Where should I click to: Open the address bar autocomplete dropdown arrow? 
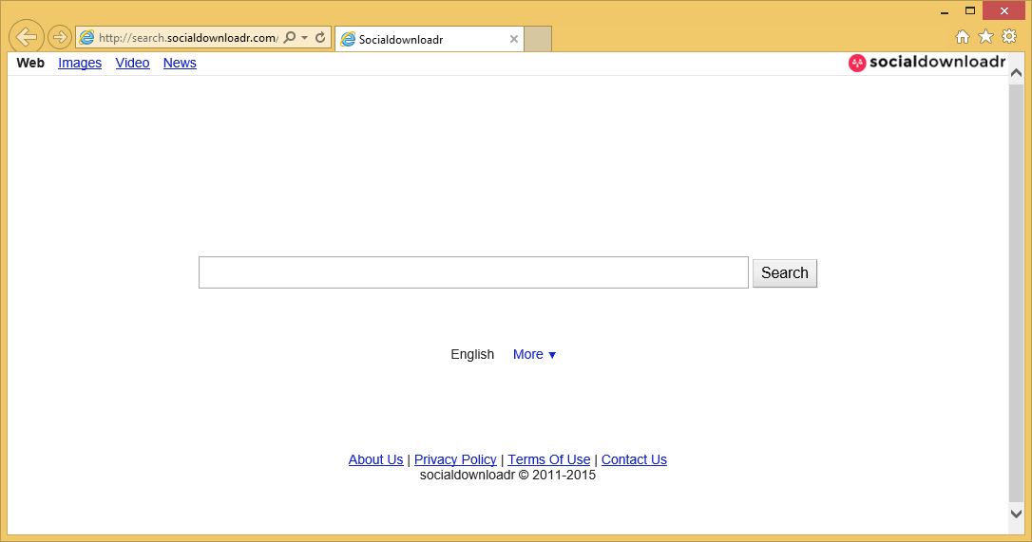click(x=304, y=37)
